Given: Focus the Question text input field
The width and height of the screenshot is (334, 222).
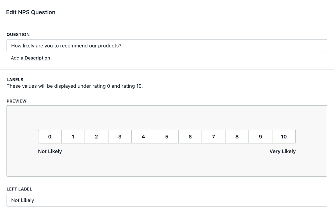Looking at the screenshot, I should tap(167, 46).
